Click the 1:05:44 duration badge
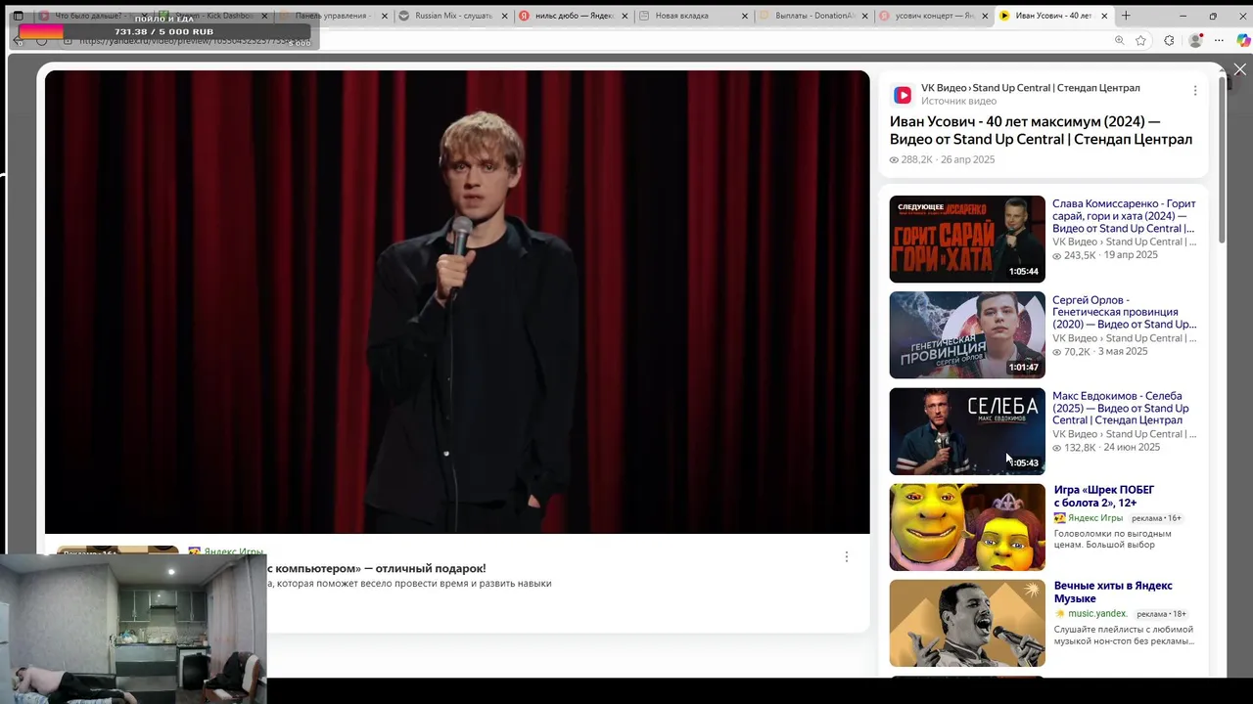The image size is (1253, 704). click(x=1024, y=272)
